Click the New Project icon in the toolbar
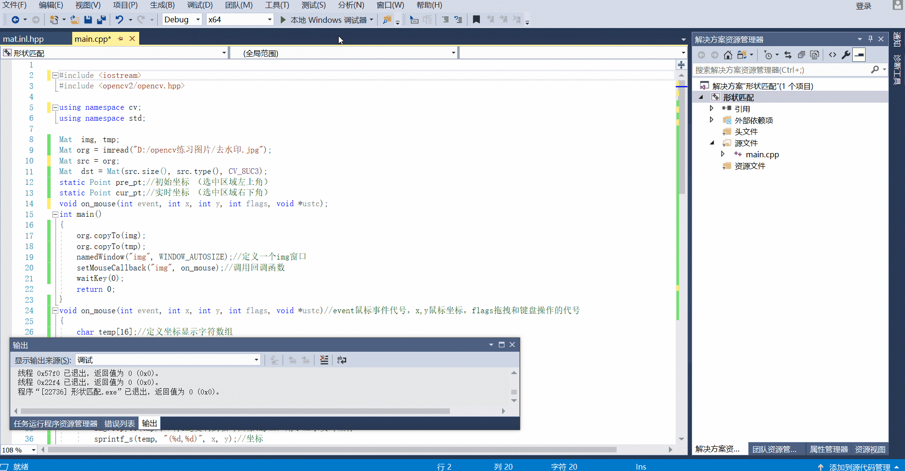This screenshot has width=905, height=471. [x=54, y=19]
